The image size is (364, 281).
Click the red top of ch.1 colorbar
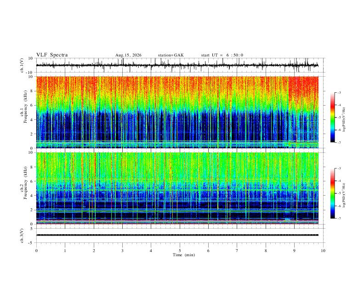point(333,102)
